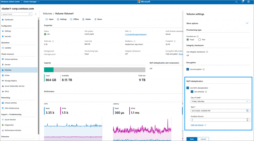Click the Save button
Screen dimensions: 254x141
click(192, 139)
